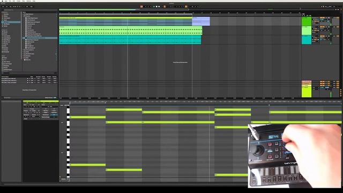Toggle Draw Mode pencil in control bar
Image resolution: width=343 pixels, height=193 pixels.
(322, 6)
